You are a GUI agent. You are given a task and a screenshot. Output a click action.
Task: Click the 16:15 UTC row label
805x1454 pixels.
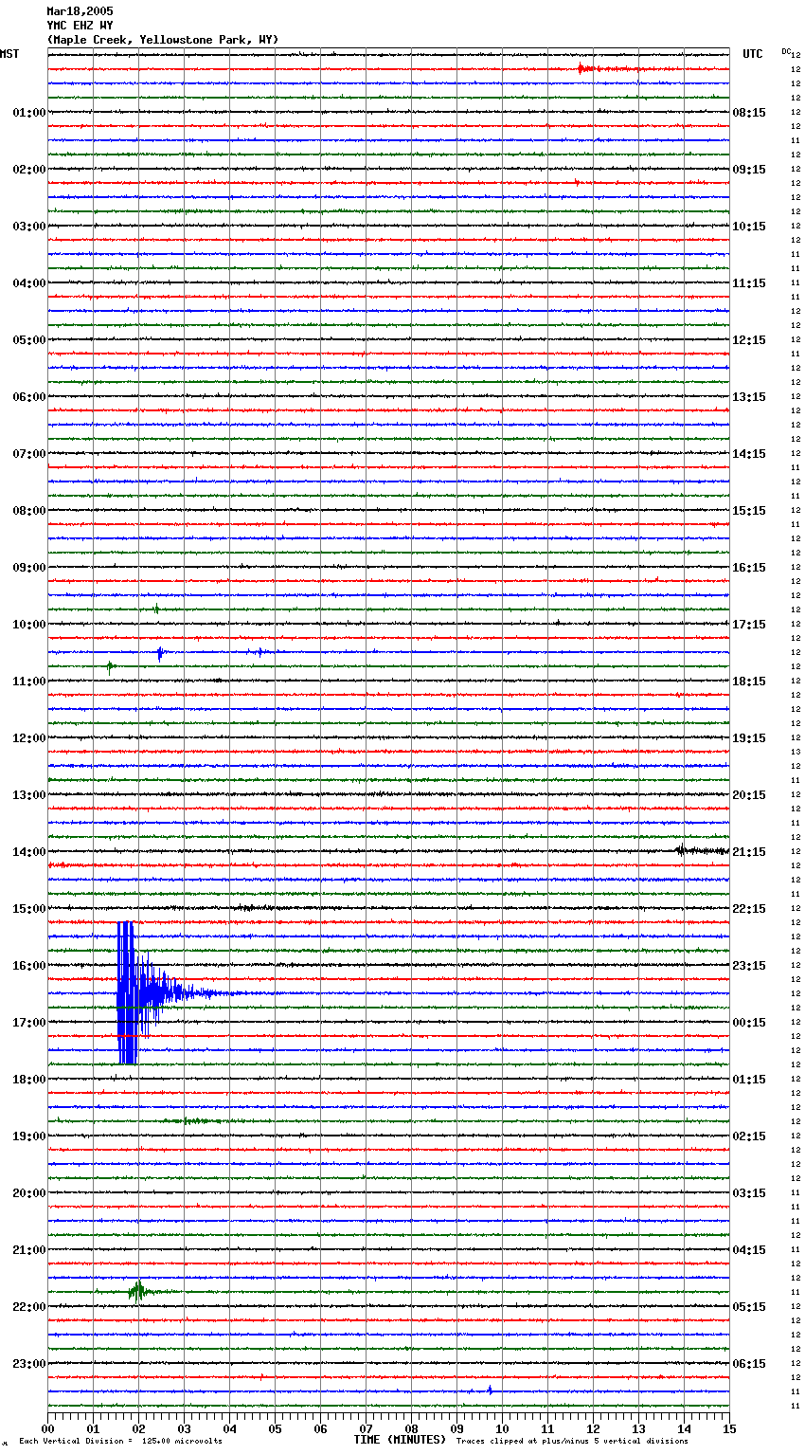pos(749,568)
